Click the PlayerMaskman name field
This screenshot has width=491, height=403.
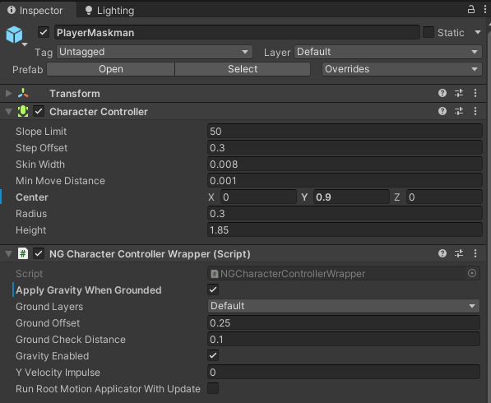pyautogui.click(x=237, y=32)
